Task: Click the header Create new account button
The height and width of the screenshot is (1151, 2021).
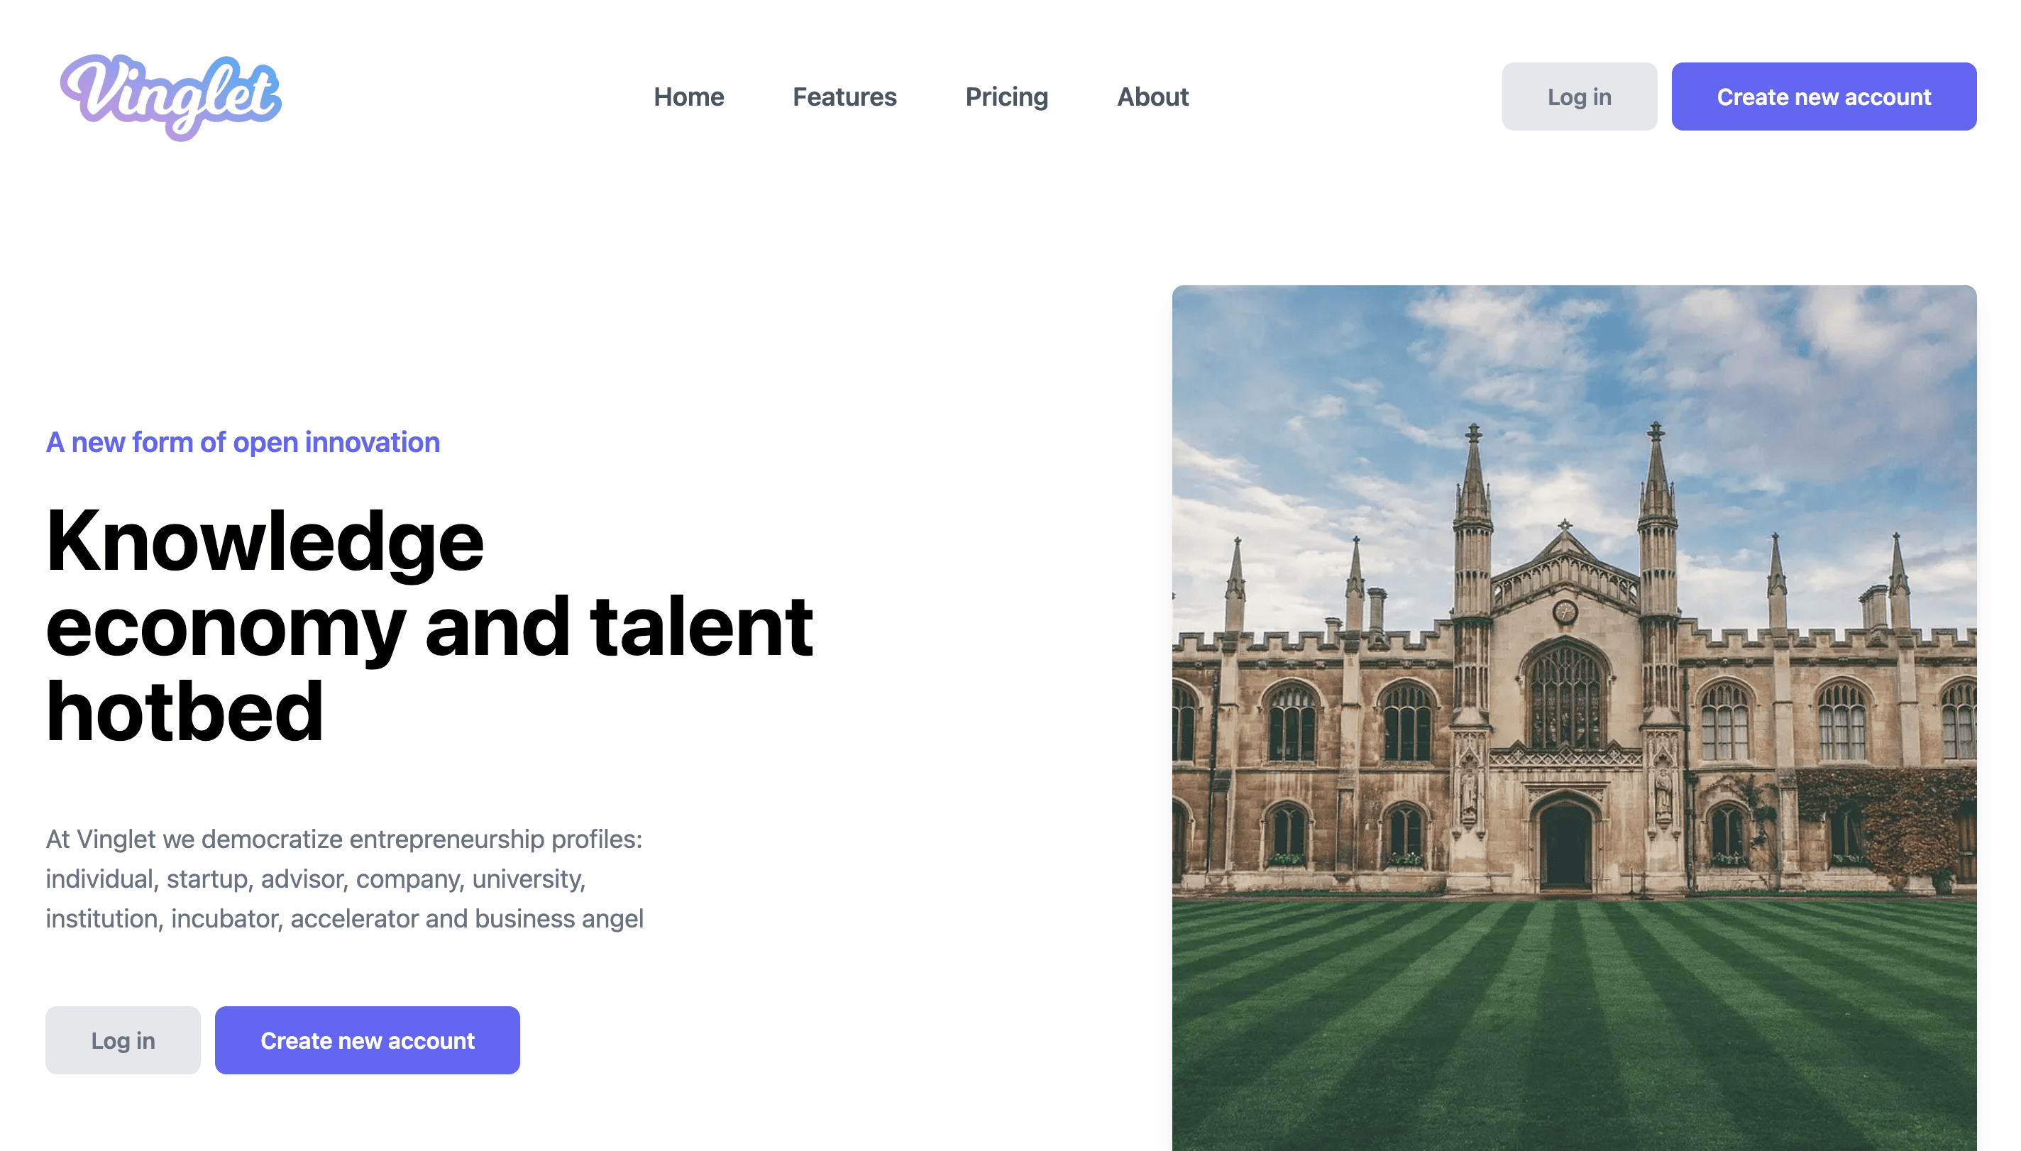Action: 1824,97
